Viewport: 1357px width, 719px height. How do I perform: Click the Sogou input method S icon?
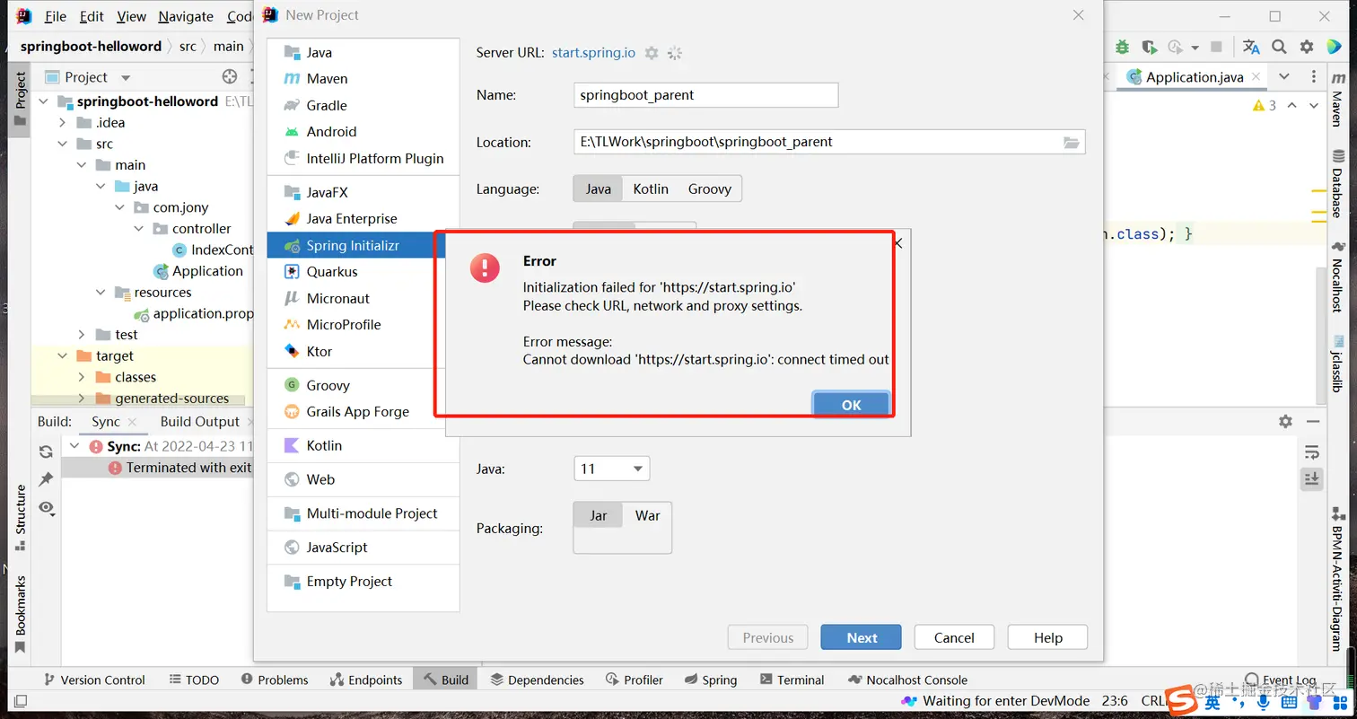1180,699
